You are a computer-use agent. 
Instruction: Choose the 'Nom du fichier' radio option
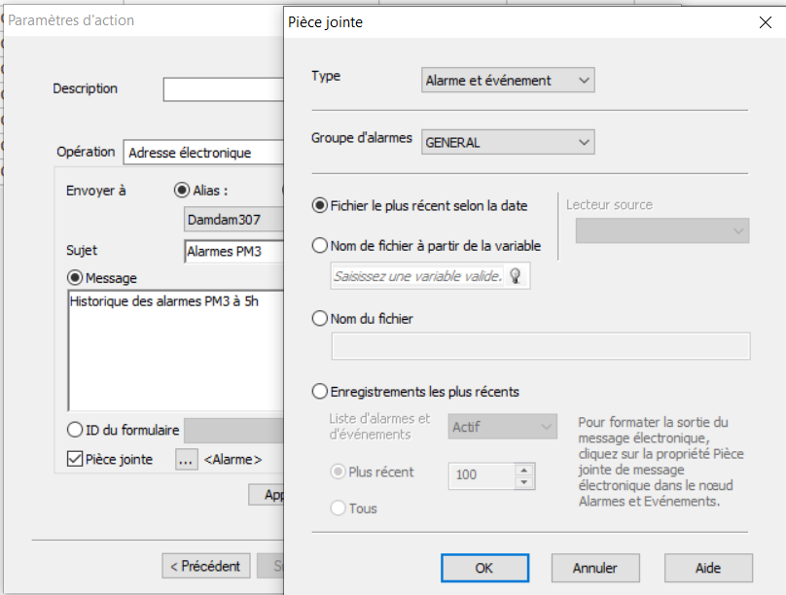[319, 319]
